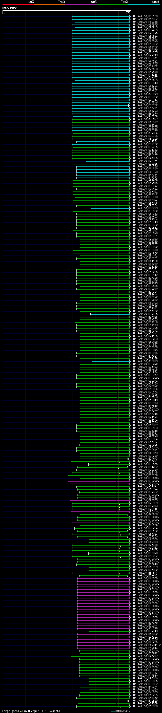Select label UniRef100_C5XFS4
Viewport: 162px width, 713px height.
coord(145,61)
